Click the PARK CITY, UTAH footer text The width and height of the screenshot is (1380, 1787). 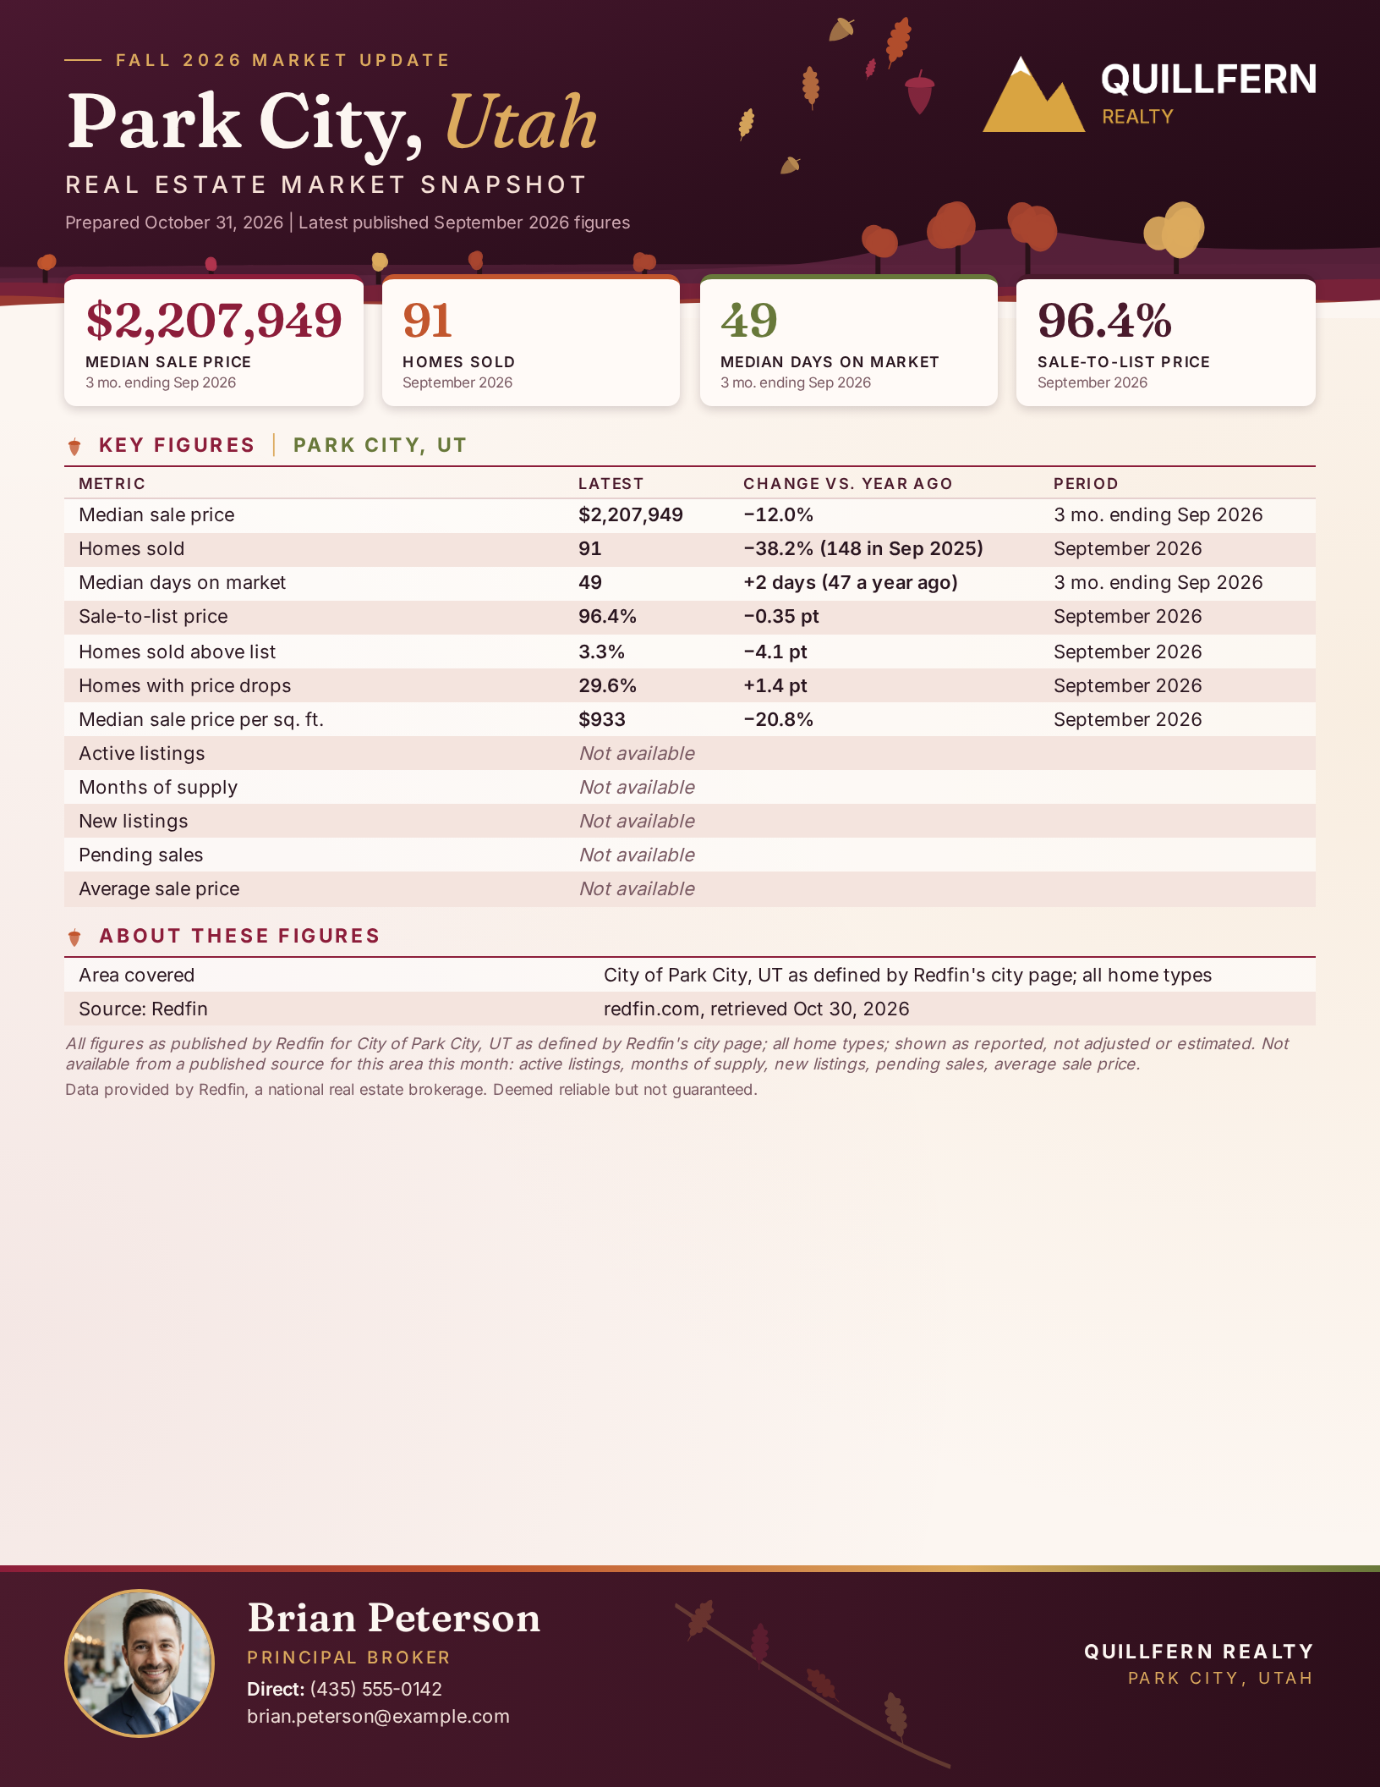(1220, 1678)
